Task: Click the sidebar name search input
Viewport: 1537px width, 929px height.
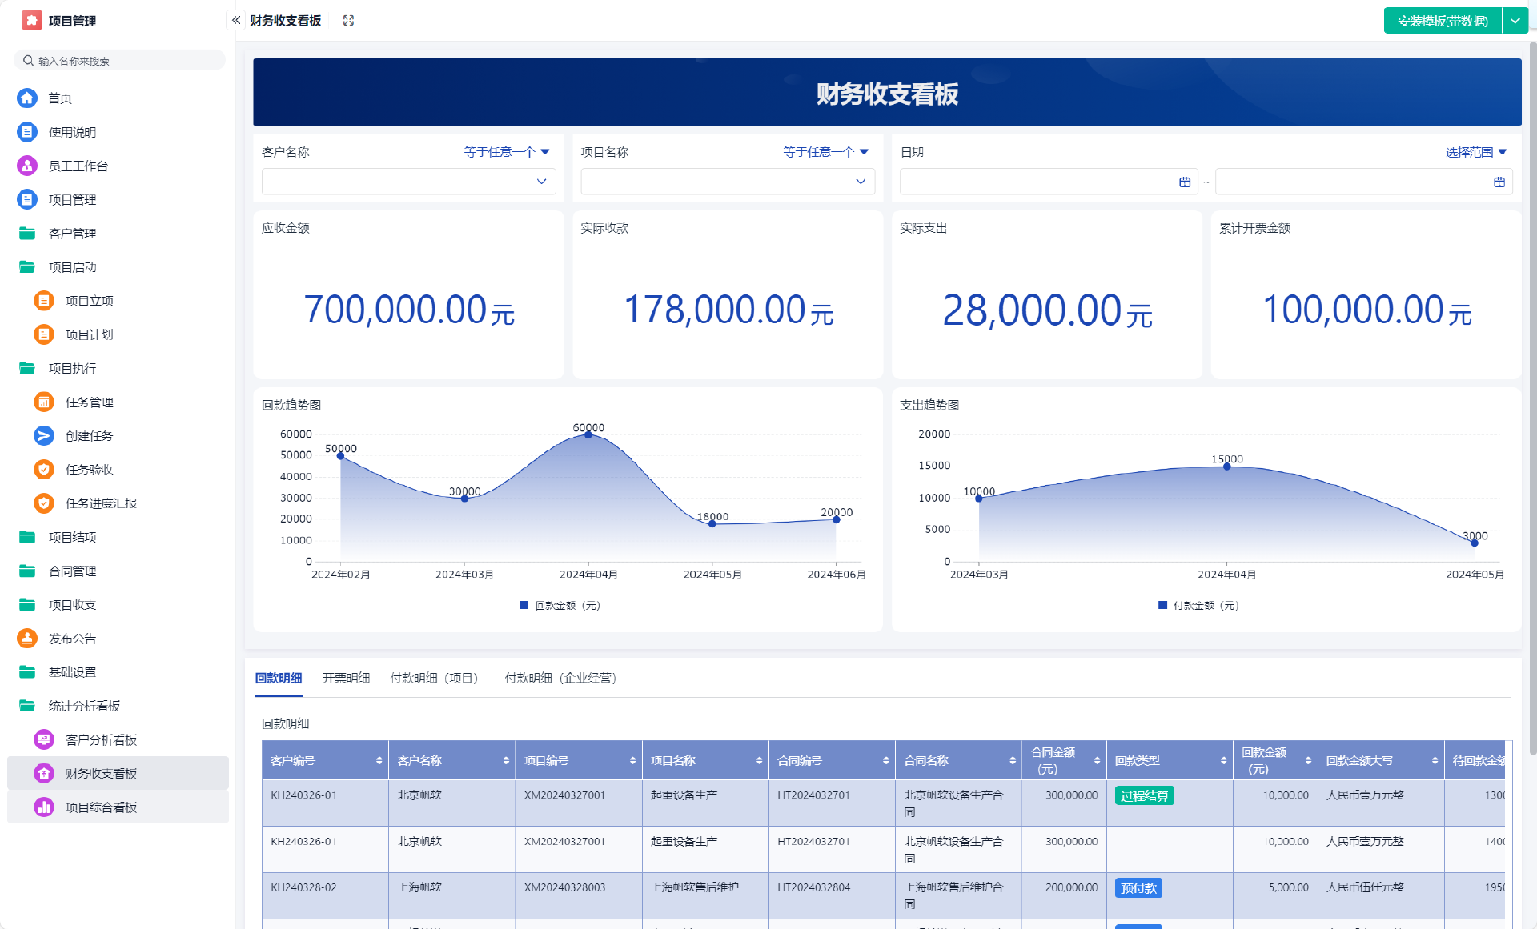Action: coord(120,61)
